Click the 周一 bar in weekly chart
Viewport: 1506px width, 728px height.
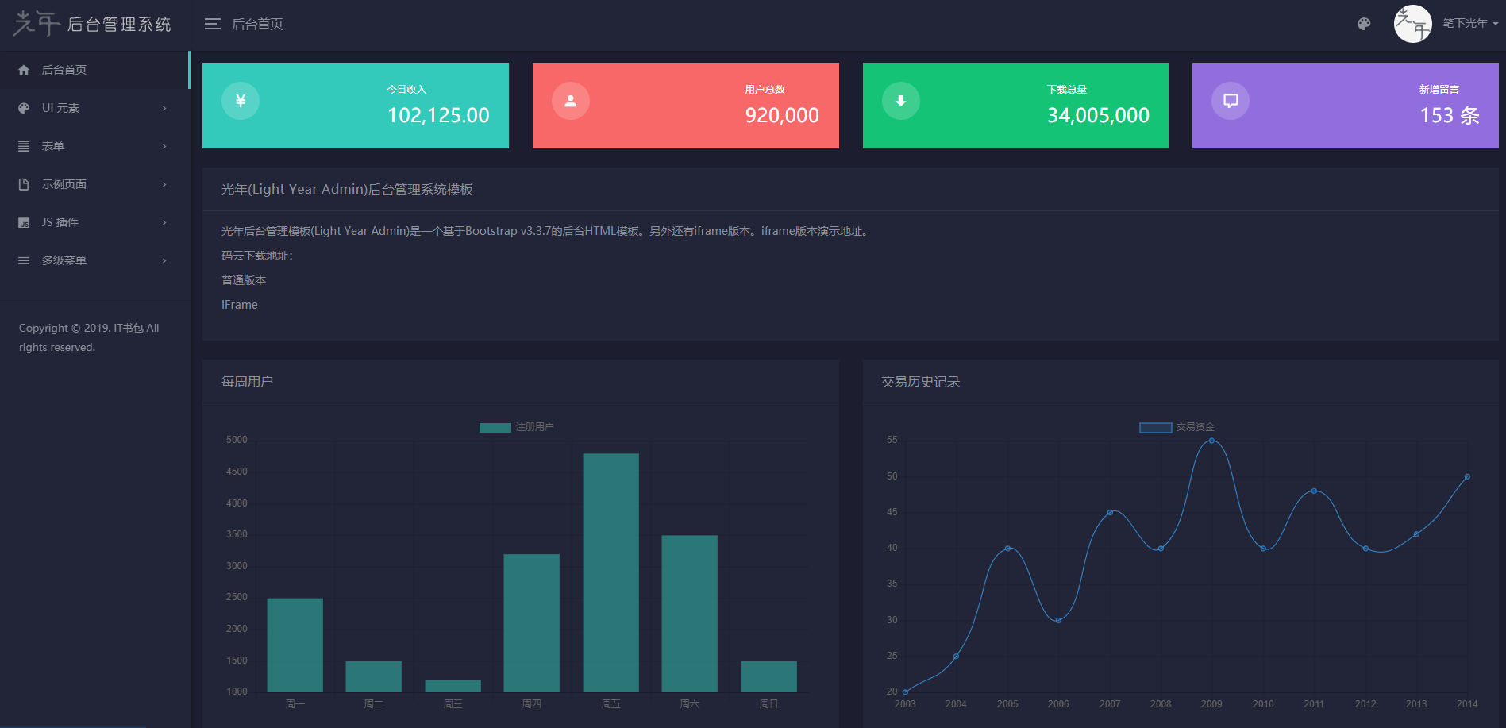click(295, 645)
